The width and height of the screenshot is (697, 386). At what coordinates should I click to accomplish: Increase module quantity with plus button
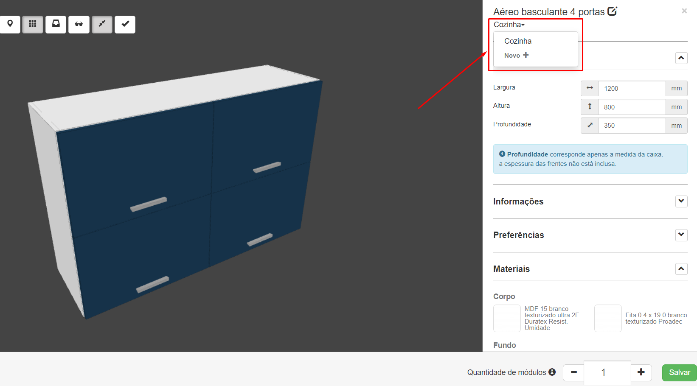(641, 372)
